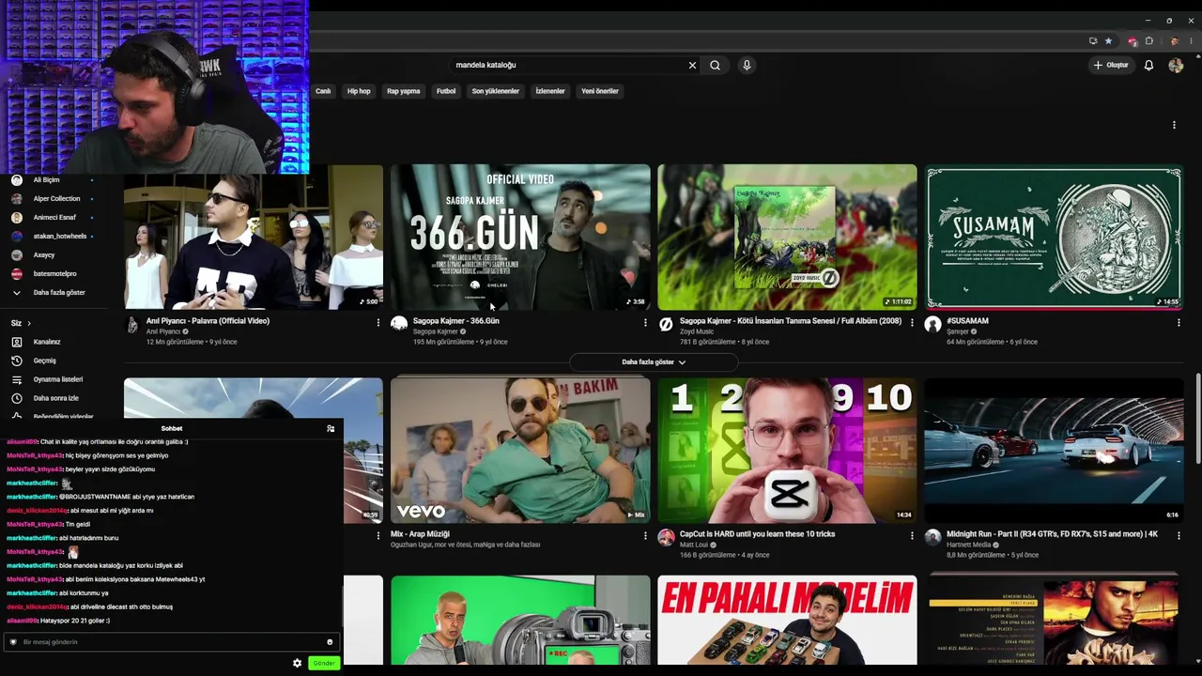Viewport: 1202px width, 676px height.
Task: Open the #SUSAMAM video title link
Action: click(x=967, y=321)
